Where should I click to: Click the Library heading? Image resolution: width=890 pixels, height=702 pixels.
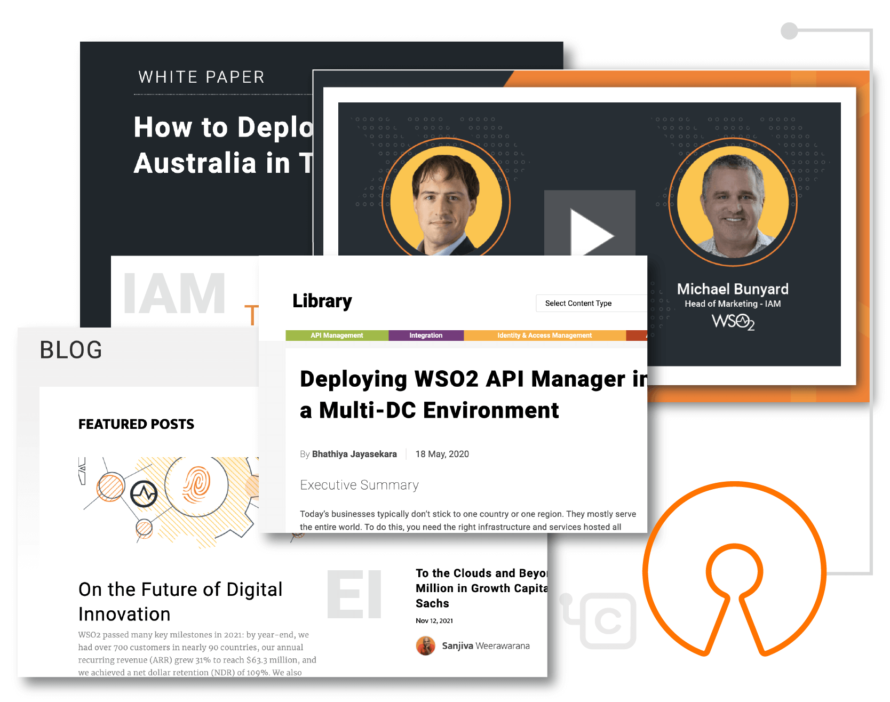[x=322, y=301]
